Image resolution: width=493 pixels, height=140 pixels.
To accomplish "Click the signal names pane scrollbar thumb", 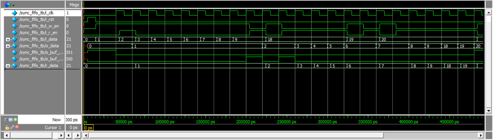I will pyautogui.click(x=31, y=135).
